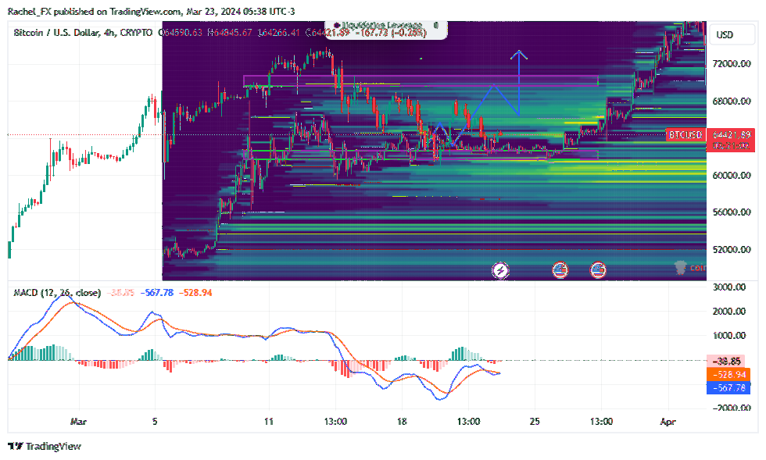Open the USD currency selector
766x460 pixels.
[732, 34]
